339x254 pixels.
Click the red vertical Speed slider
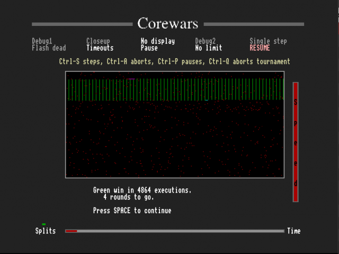(296, 142)
